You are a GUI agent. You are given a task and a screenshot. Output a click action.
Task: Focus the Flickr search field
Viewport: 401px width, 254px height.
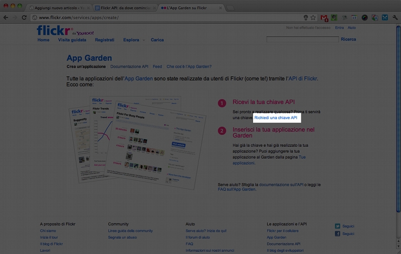(x=302, y=39)
